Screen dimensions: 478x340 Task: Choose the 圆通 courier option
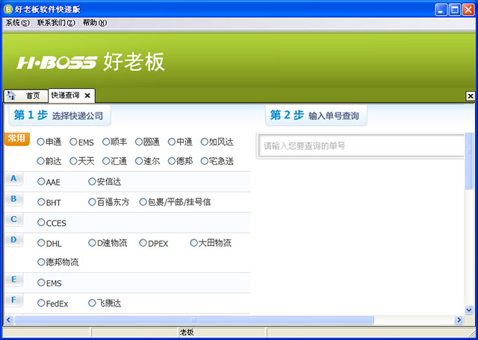tap(139, 142)
